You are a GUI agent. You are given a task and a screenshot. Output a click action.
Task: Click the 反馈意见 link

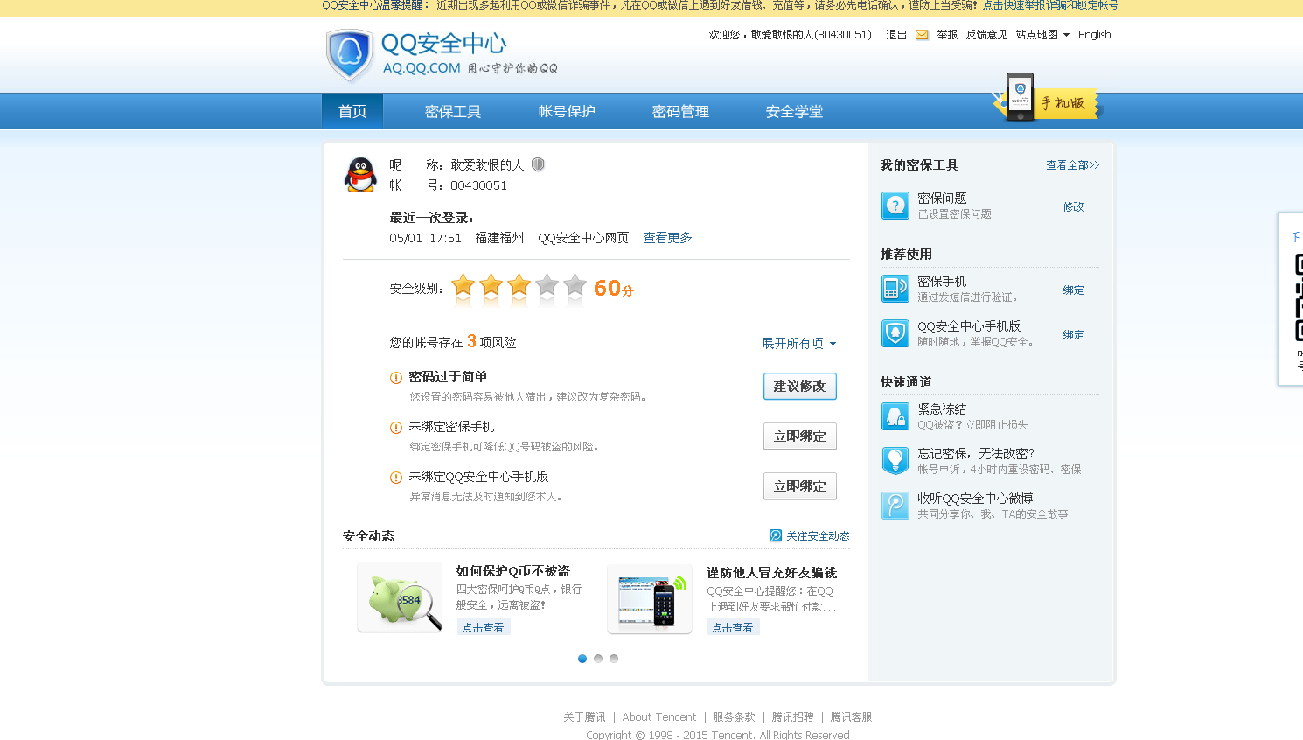(986, 35)
